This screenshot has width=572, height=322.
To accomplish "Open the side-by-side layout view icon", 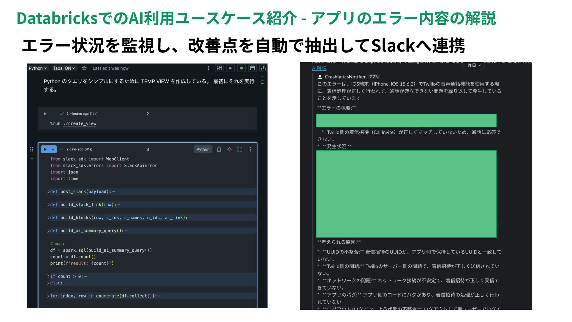I will (219, 68).
